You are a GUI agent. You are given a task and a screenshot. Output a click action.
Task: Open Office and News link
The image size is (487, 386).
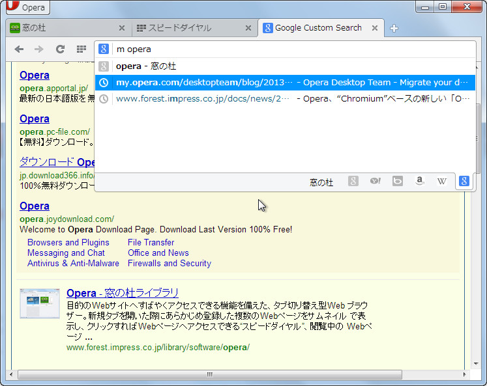pyautogui.click(x=158, y=253)
